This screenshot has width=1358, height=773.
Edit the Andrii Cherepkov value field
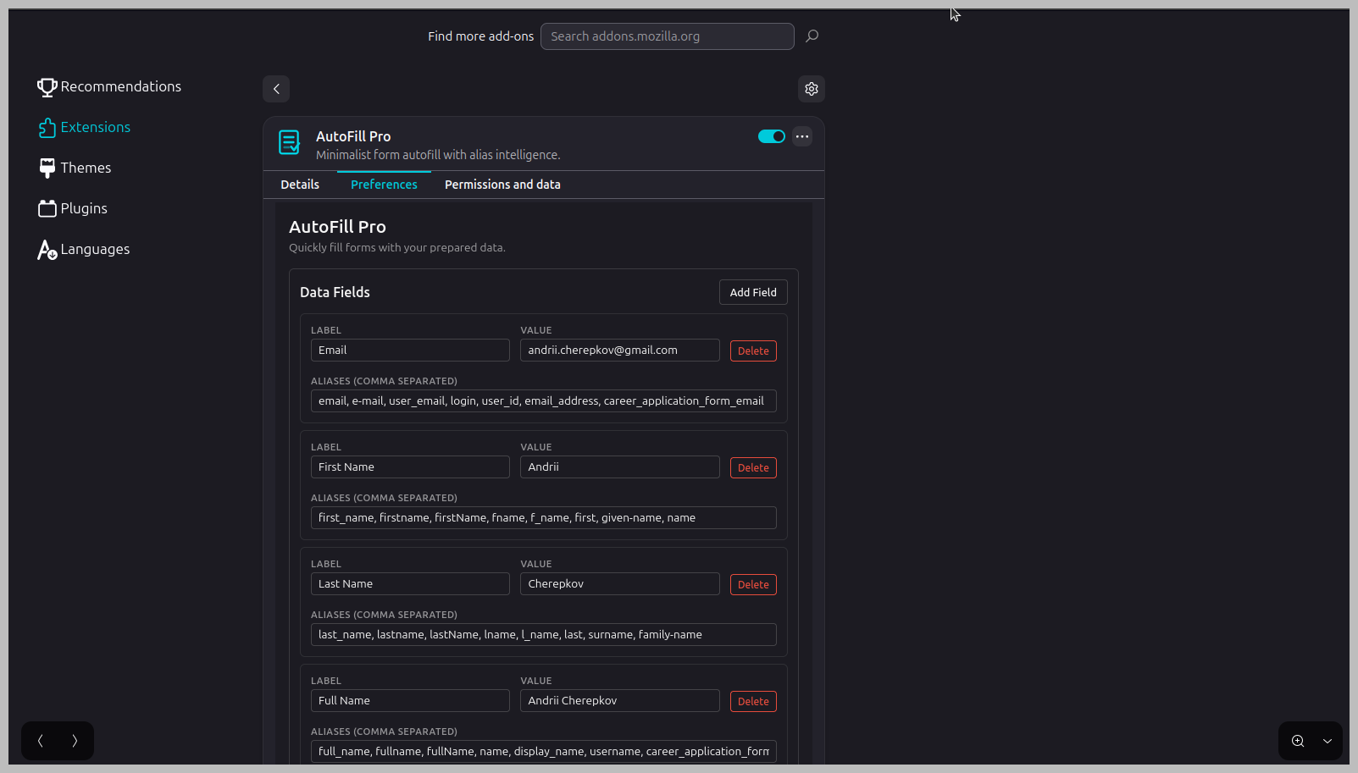(x=620, y=701)
